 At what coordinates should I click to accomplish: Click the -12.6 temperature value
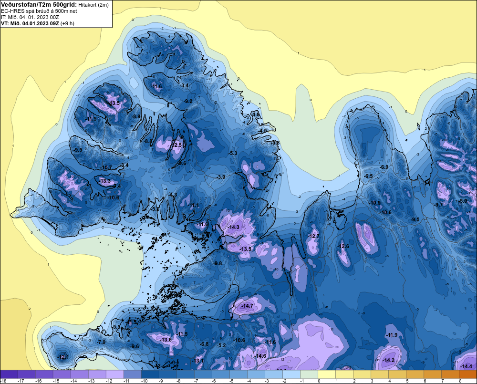(x=343, y=247)
